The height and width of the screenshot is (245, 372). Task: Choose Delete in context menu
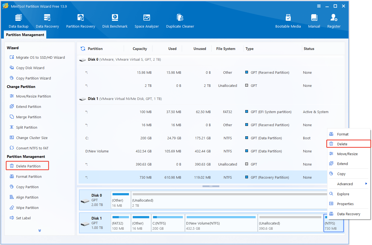coord(348,144)
